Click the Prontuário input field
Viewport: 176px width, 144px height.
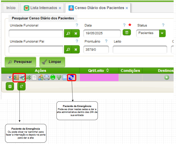pyautogui.click(x=96, y=50)
